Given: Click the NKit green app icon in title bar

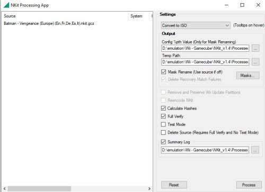Looking at the screenshot, I should [x=6, y=5].
